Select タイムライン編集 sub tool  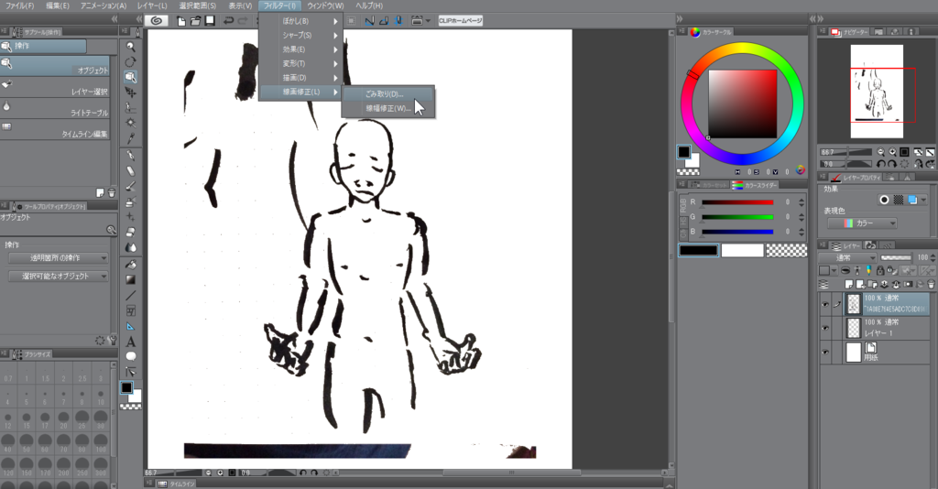click(x=55, y=129)
